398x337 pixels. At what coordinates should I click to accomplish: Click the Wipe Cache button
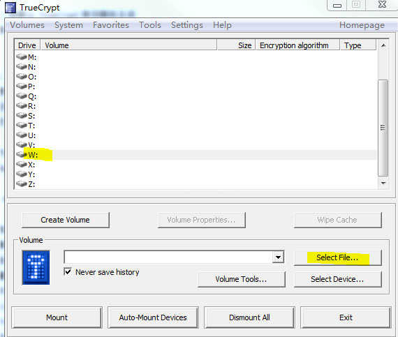(x=337, y=220)
